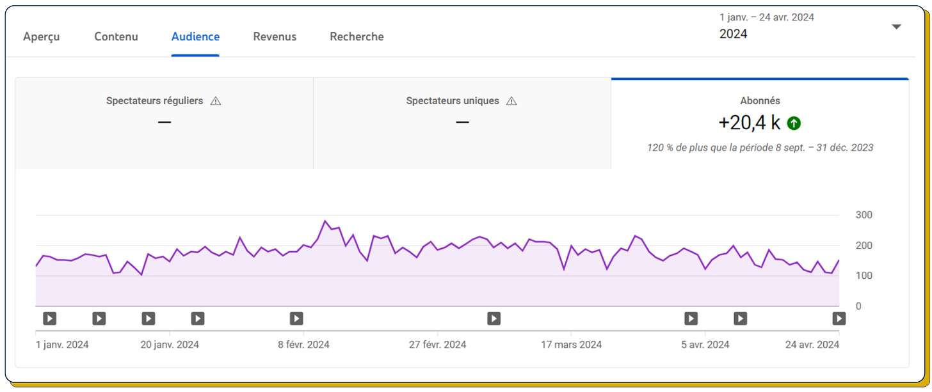Click the 120 % de plus comparison text
This screenshot has height=392, width=932.
(x=760, y=148)
